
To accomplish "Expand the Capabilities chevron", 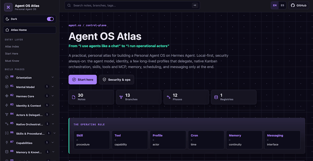I will (53, 142).
